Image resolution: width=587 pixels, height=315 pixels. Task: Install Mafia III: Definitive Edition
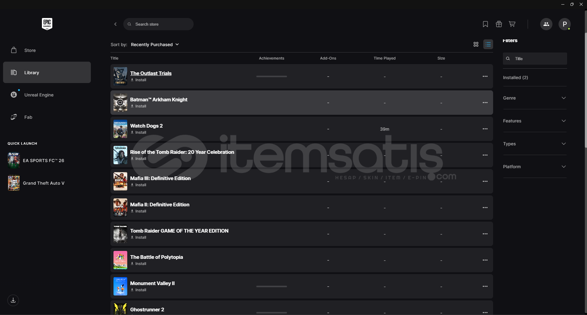(x=139, y=185)
